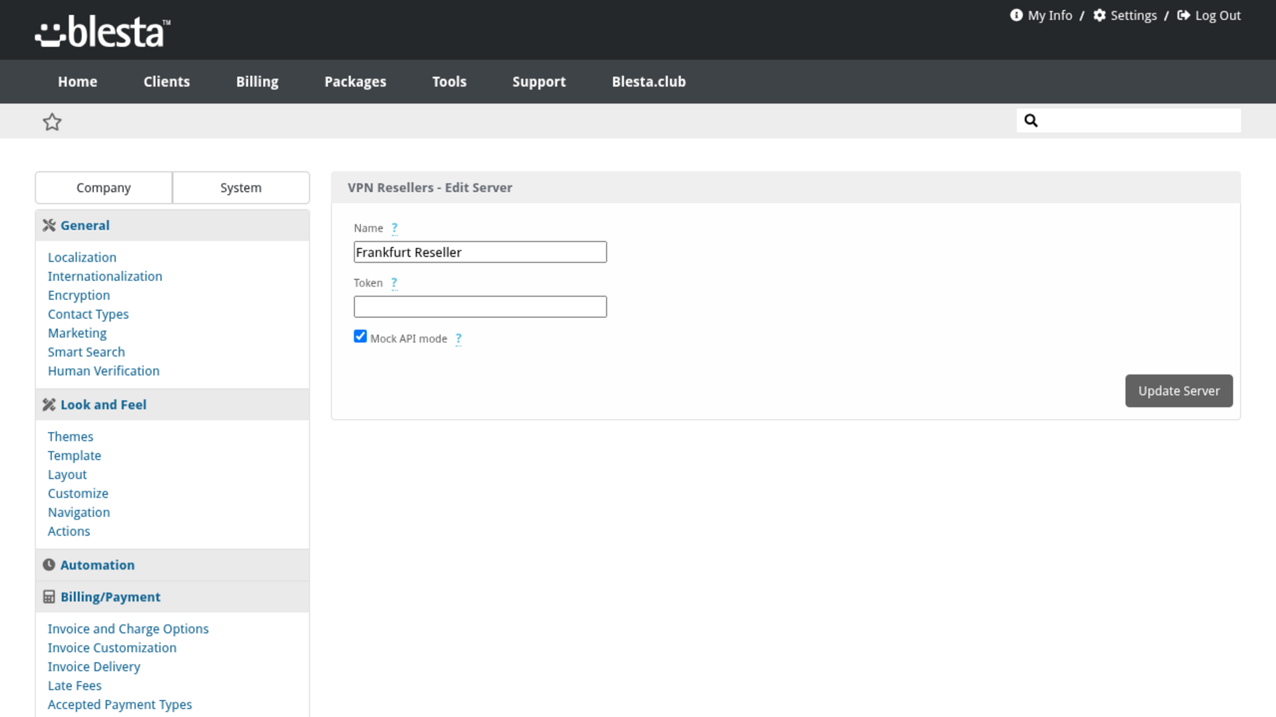Open the Blesta.club menu item
The width and height of the screenshot is (1276, 717).
point(649,82)
